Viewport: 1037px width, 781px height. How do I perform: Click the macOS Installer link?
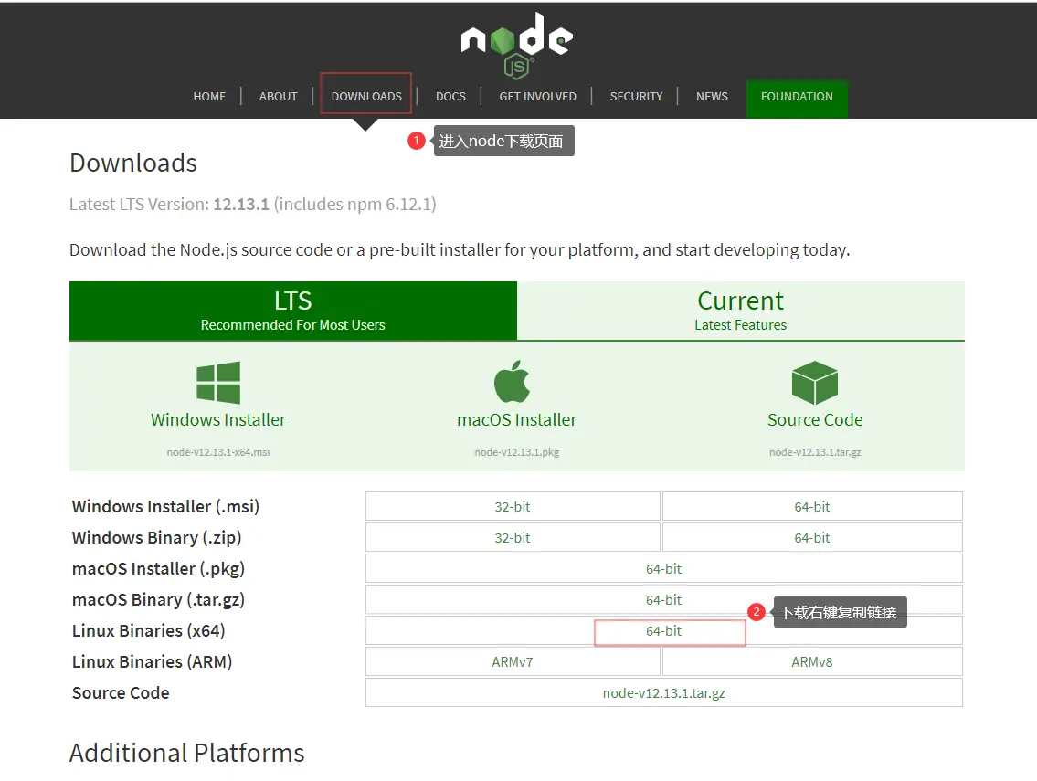click(x=517, y=420)
